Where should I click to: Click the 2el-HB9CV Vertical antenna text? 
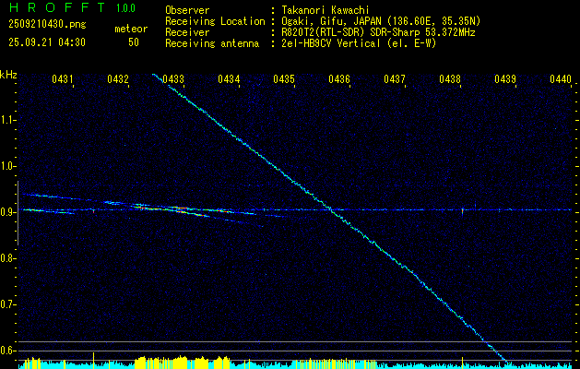pos(359,43)
